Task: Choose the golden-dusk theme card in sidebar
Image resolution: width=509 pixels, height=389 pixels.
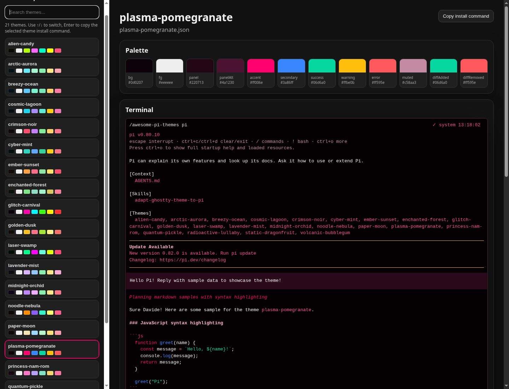Action: [x=52, y=228]
